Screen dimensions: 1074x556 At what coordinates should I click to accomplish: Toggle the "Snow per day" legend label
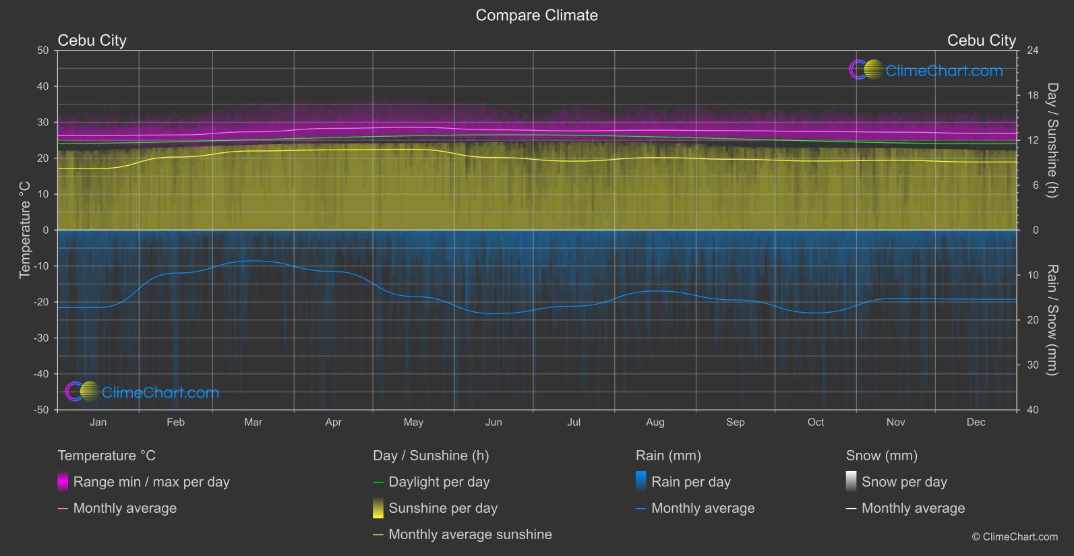(904, 482)
